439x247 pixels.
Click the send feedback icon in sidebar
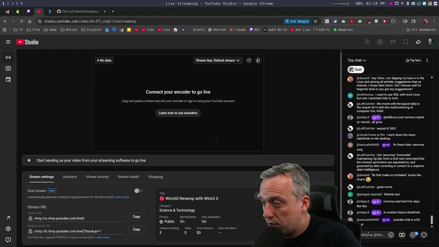coord(8,240)
